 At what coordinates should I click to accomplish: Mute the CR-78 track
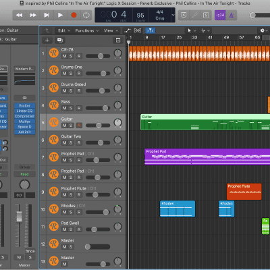(x=65, y=56)
